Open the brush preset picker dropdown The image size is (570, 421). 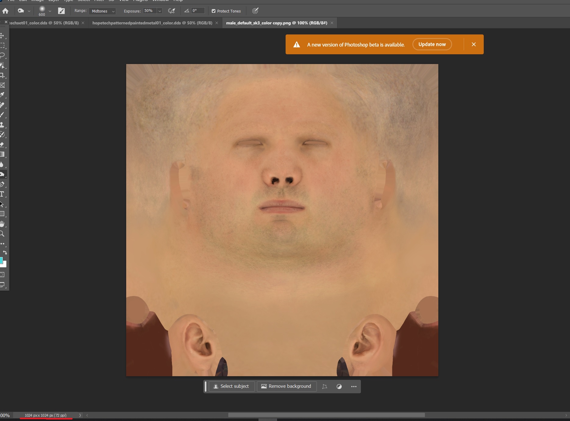coord(50,11)
